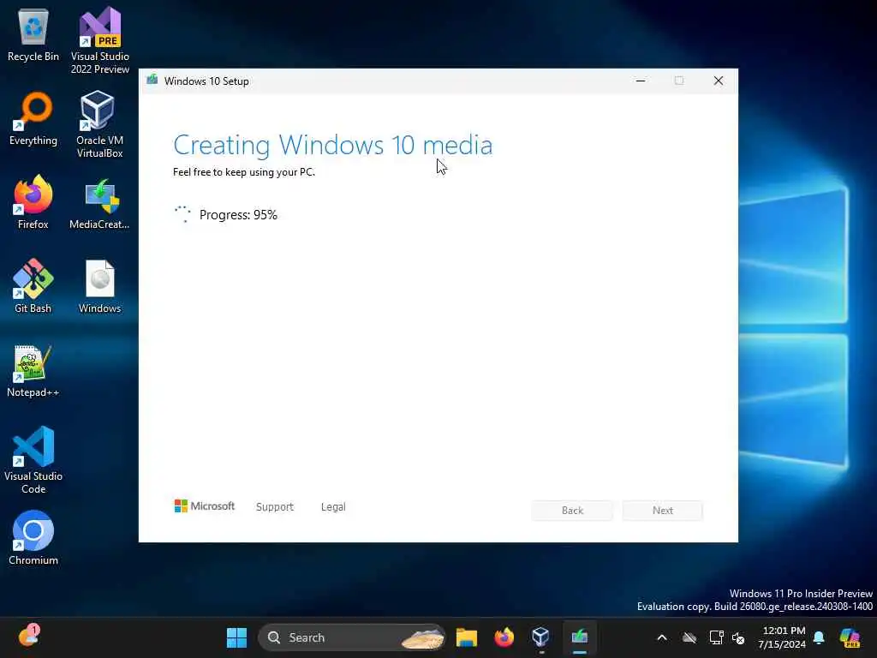Open VirtualBox from the taskbar

click(541, 637)
